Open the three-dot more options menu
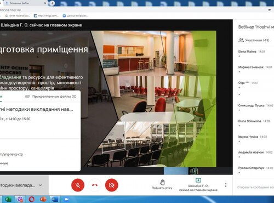Viewport: 274px width, 203px height. tap(226, 185)
